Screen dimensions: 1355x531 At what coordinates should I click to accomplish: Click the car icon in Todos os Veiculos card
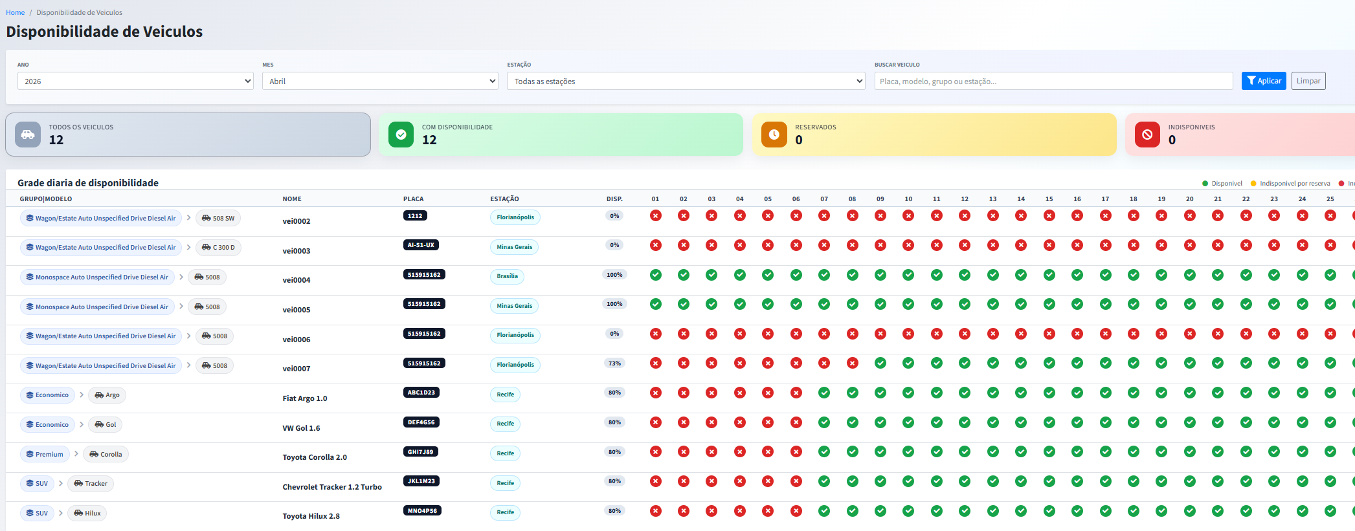click(28, 135)
